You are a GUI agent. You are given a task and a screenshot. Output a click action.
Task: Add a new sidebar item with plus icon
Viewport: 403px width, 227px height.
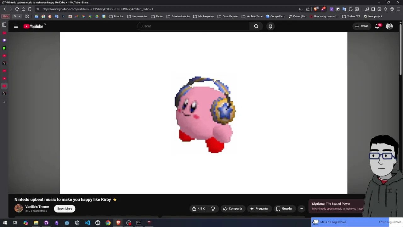click(x=4, y=102)
